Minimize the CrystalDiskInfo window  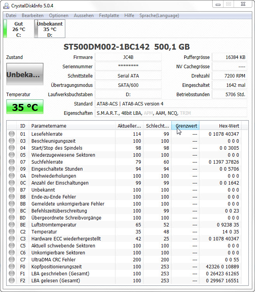pos(218,5)
